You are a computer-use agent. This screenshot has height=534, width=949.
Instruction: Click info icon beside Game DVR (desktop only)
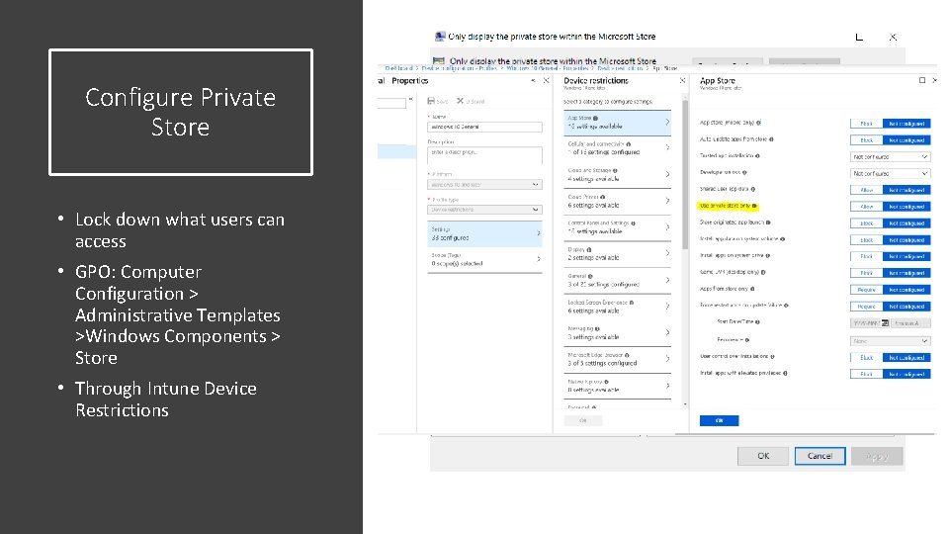tap(764, 273)
